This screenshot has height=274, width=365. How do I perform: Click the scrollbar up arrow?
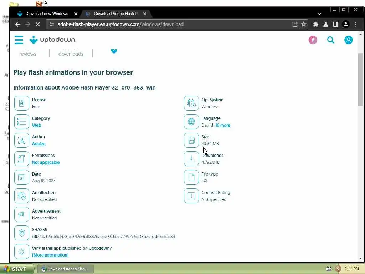point(360,34)
